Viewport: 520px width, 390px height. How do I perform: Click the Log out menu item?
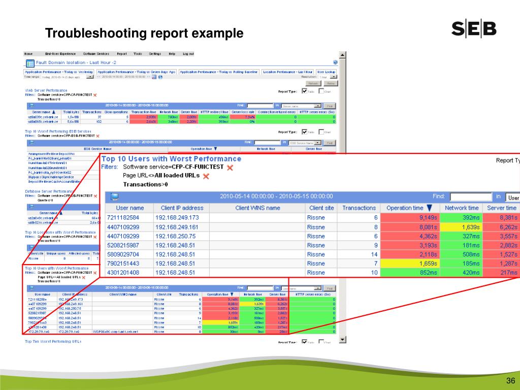pyautogui.click(x=188, y=54)
